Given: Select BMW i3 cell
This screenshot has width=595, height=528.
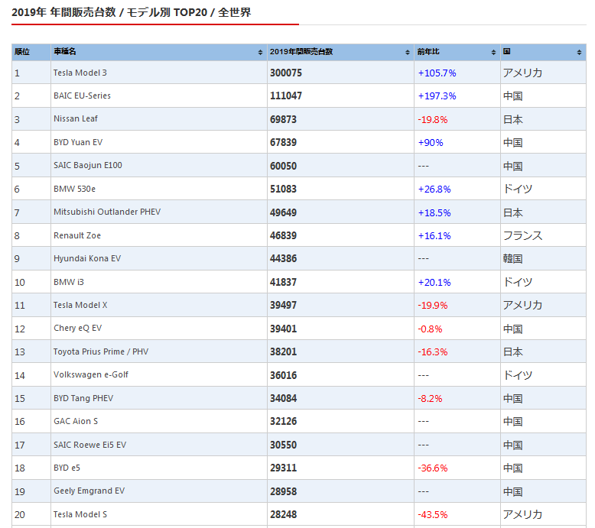Looking at the screenshot, I should 159,282.
